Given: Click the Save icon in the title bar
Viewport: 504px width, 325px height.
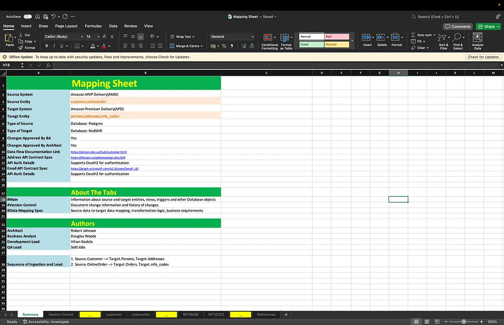Looking at the screenshot, I should click(x=46, y=16).
